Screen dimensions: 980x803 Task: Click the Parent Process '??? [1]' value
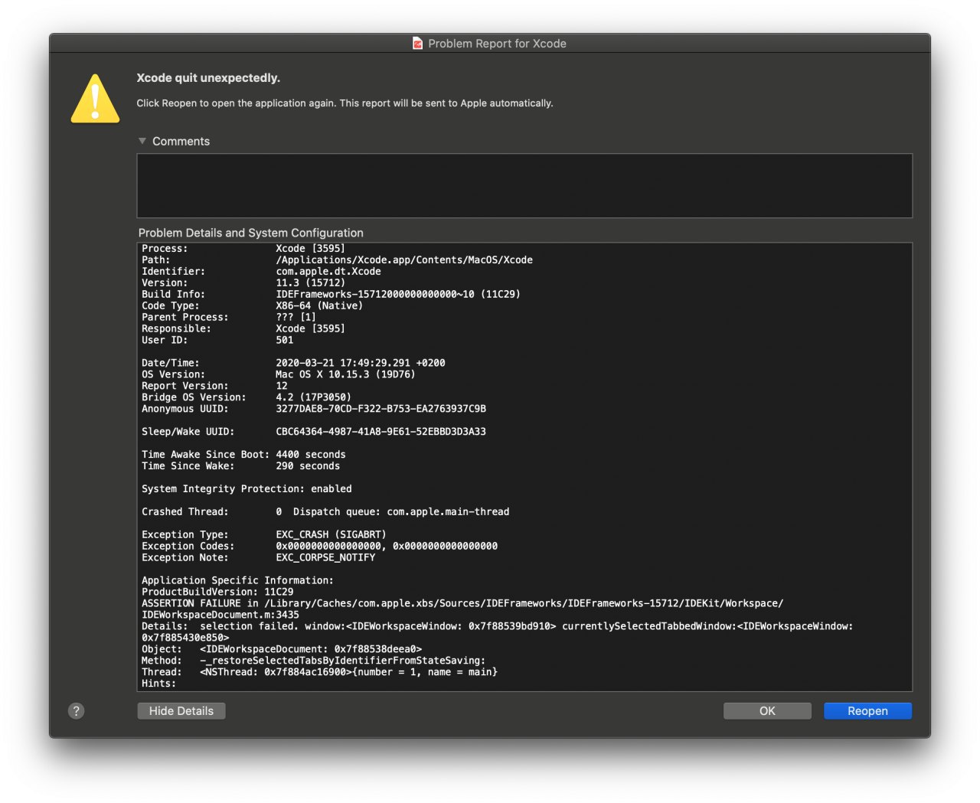[x=296, y=318]
